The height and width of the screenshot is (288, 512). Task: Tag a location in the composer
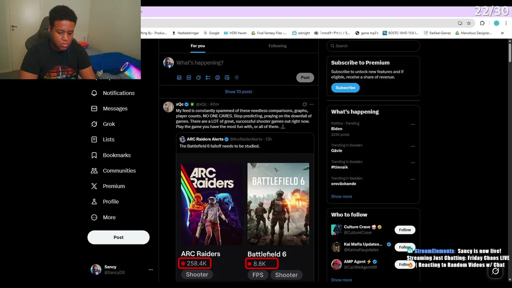237,78
